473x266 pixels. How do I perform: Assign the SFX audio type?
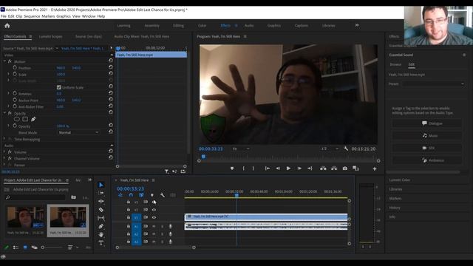pyautogui.click(x=426, y=148)
